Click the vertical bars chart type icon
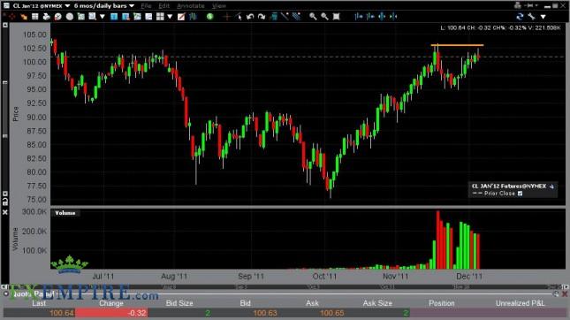Screen dimensions: 570x320 193,17
